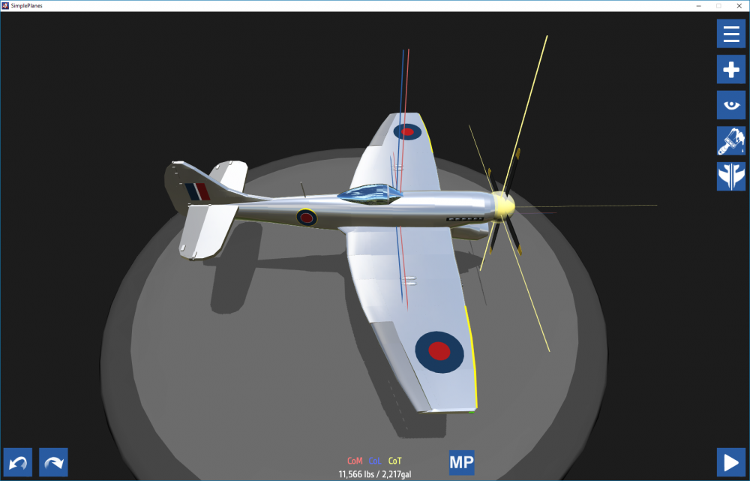Viewport: 750px width, 481px height.
Task: Click the weight and fuel readout text
Action: click(375, 474)
